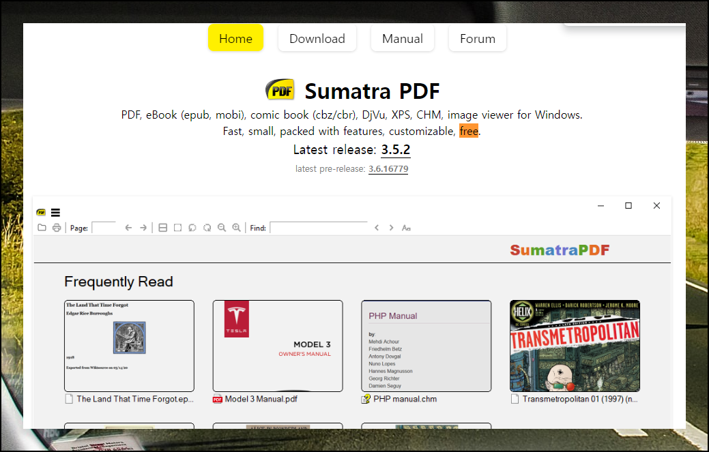
Task: Close the SumatraPDF viewer window
Action: 656,206
